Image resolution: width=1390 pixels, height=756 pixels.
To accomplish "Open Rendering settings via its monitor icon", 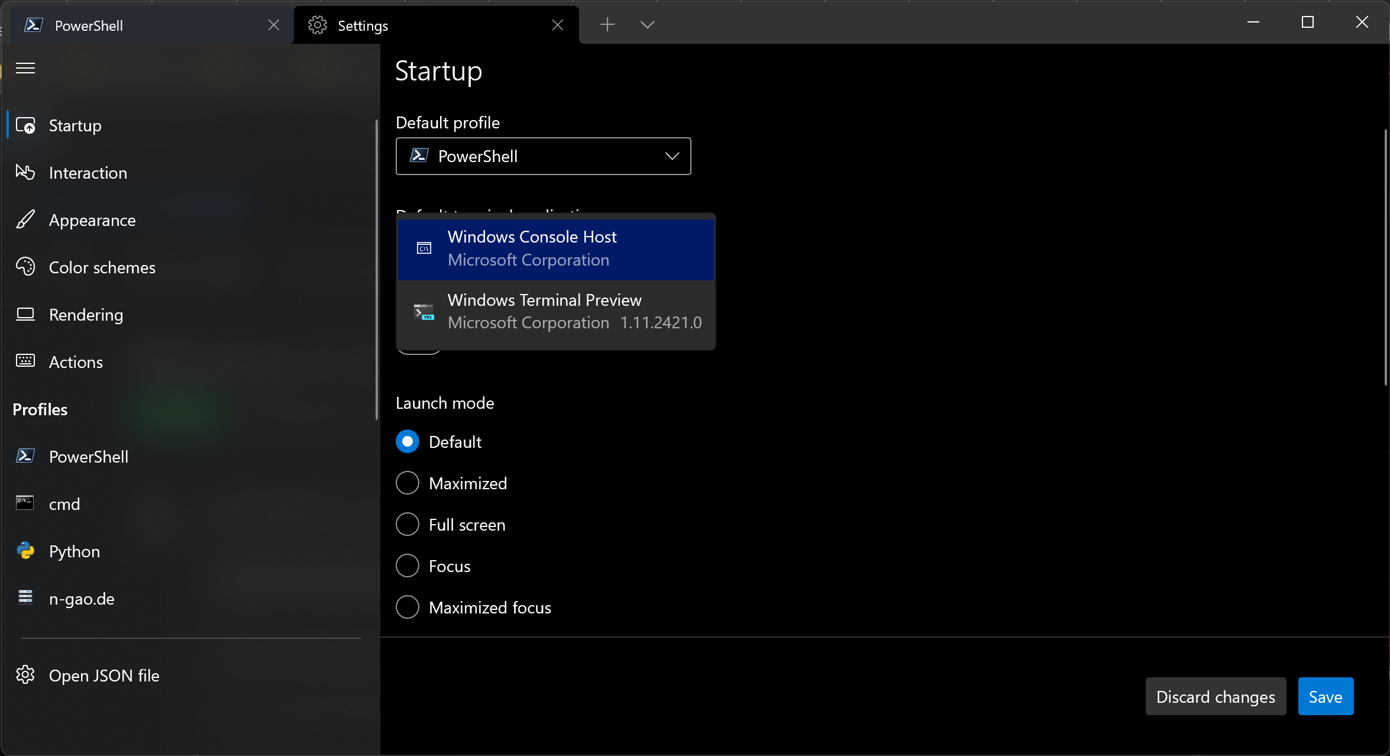I will 25,314.
